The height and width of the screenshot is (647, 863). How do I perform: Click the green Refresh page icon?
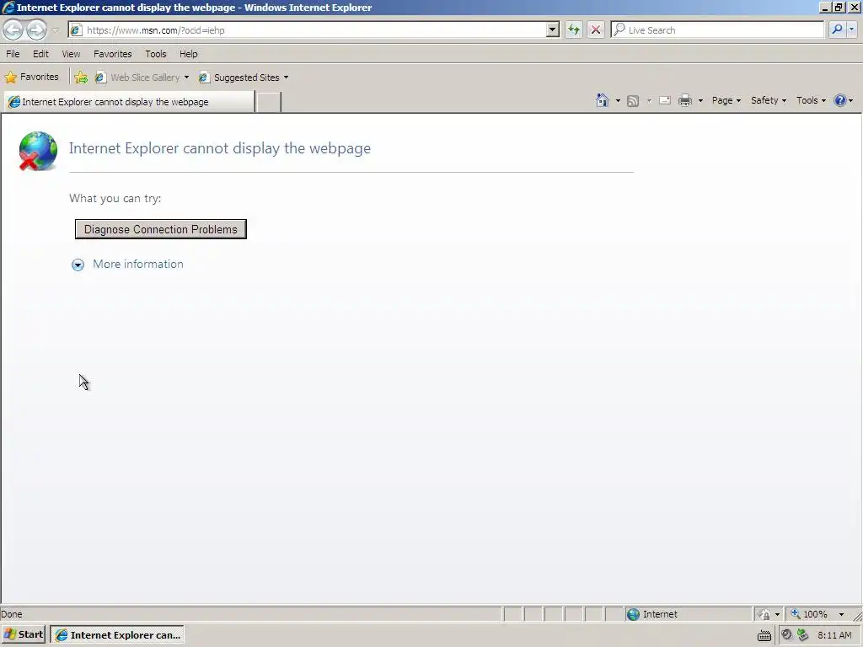click(x=573, y=29)
